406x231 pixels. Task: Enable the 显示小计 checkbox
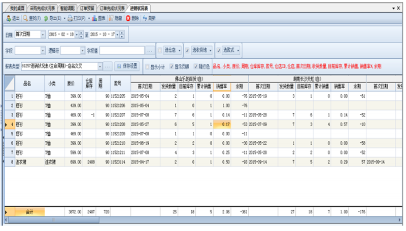[148, 66]
